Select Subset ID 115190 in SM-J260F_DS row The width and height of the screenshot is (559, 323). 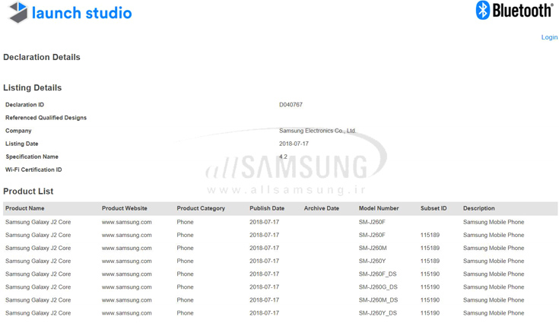(430, 274)
